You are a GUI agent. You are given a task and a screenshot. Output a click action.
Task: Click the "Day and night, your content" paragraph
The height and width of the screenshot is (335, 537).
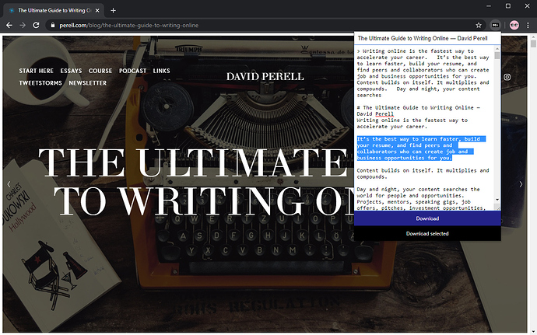click(x=421, y=198)
